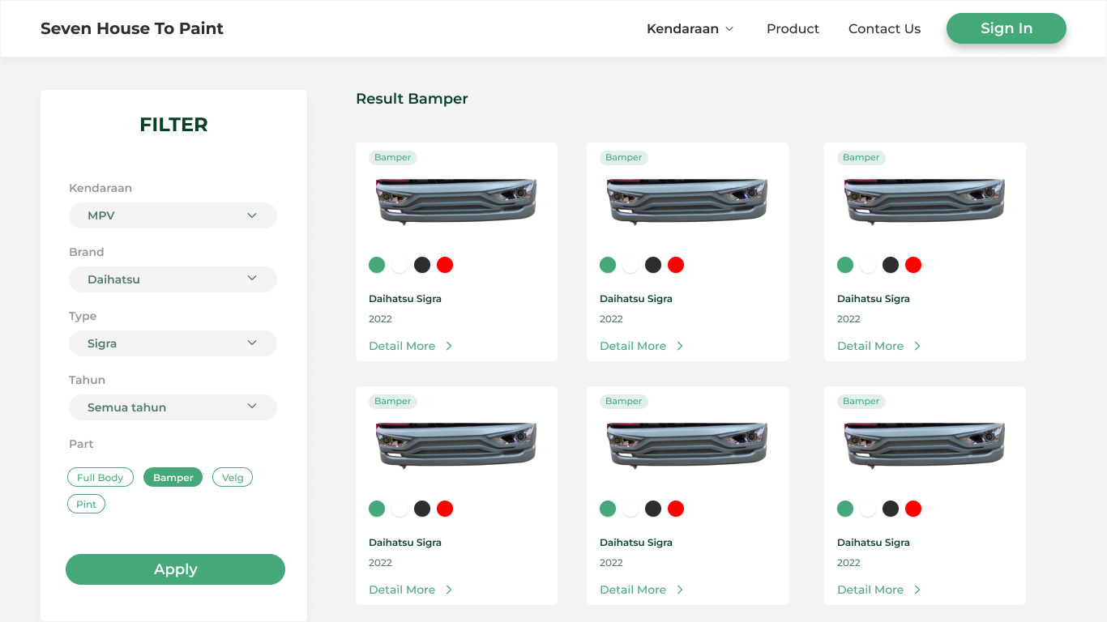Screen dimensions: 1107x622
Task: Click bumper image on top-row middle card
Action: (x=687, y=201)
